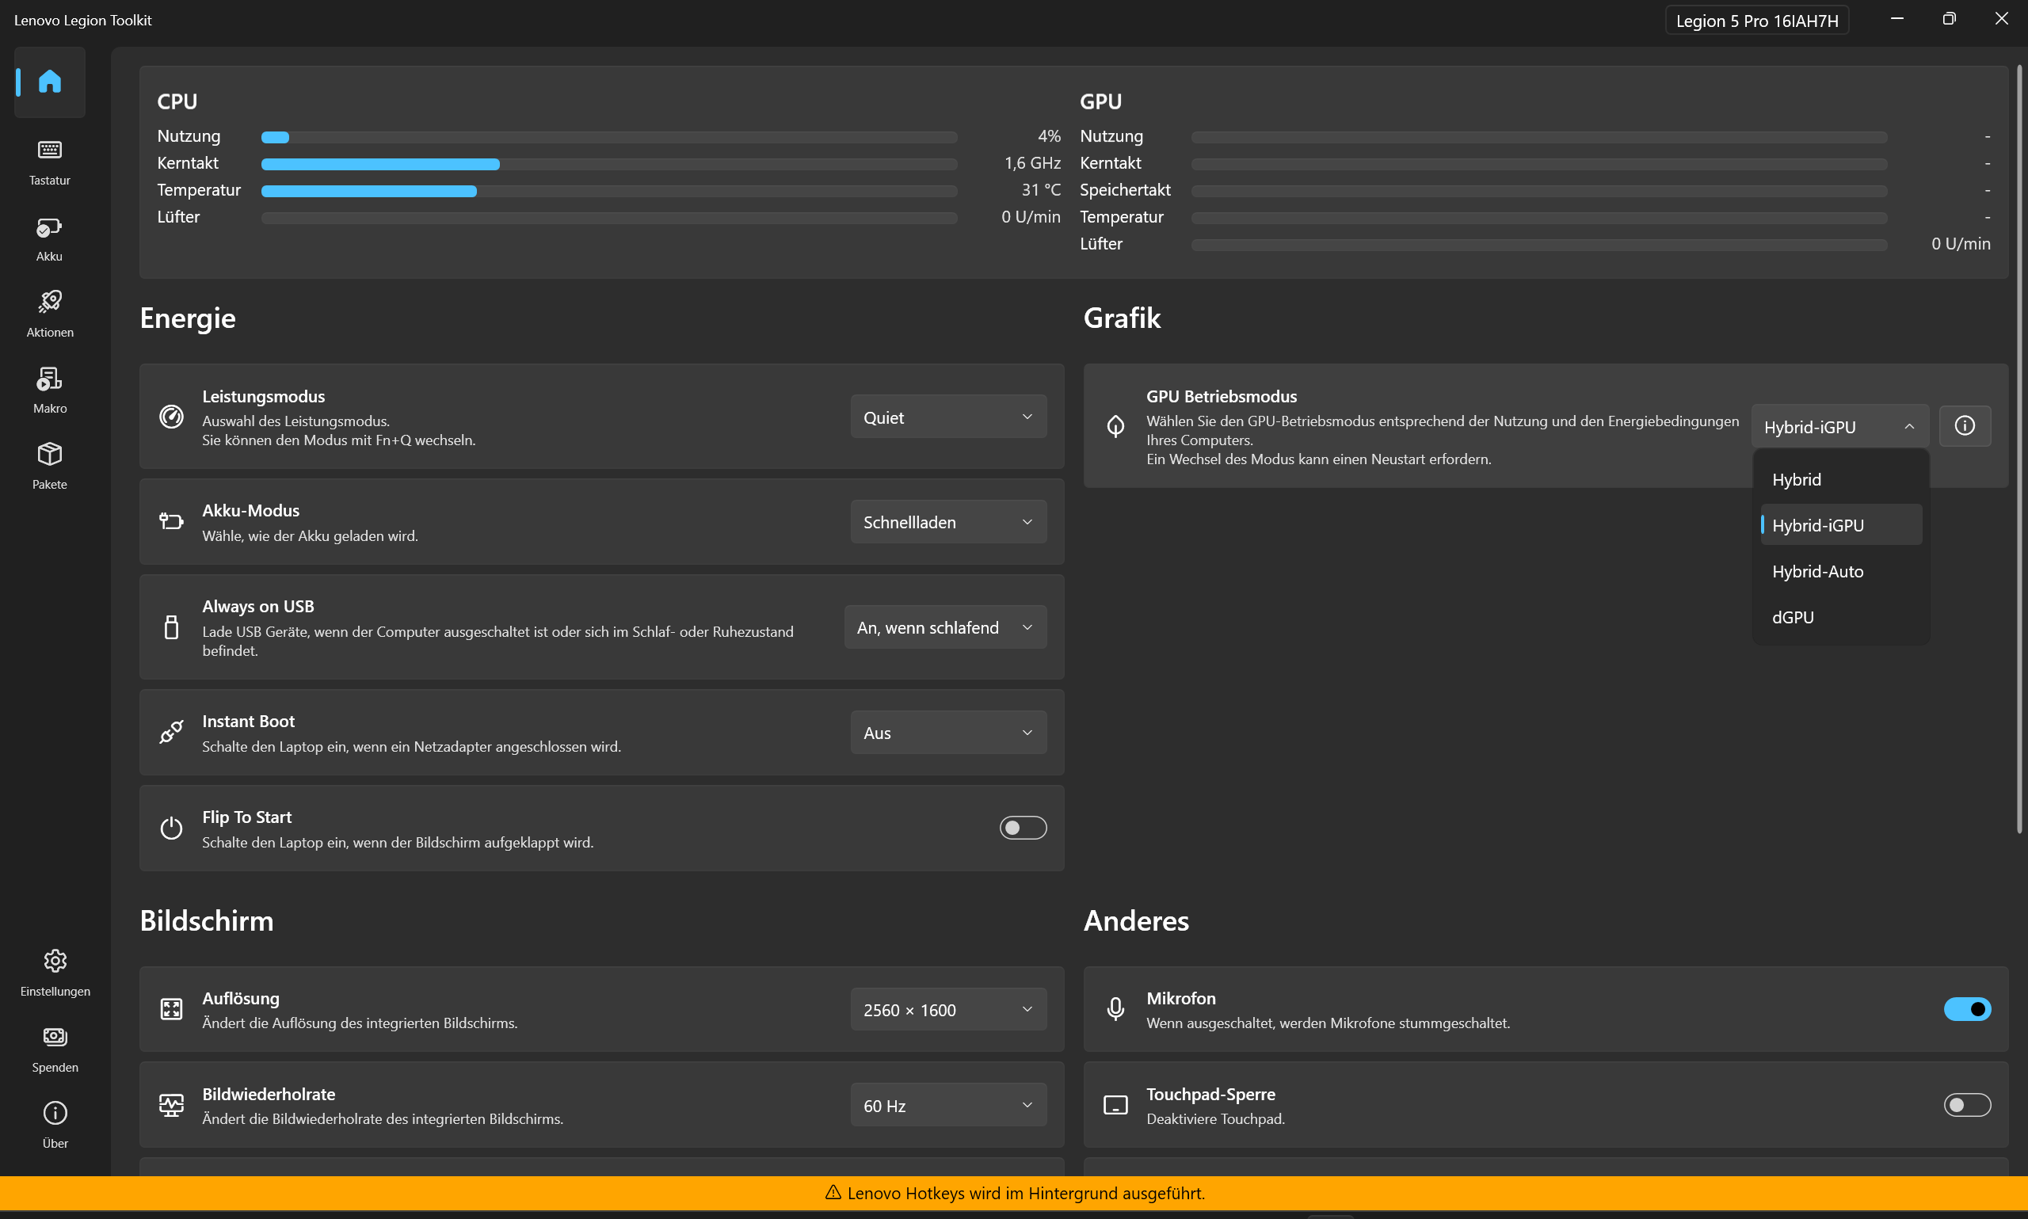Expand the Leistungsmodus Quiet dropdown

click(948, 417)
